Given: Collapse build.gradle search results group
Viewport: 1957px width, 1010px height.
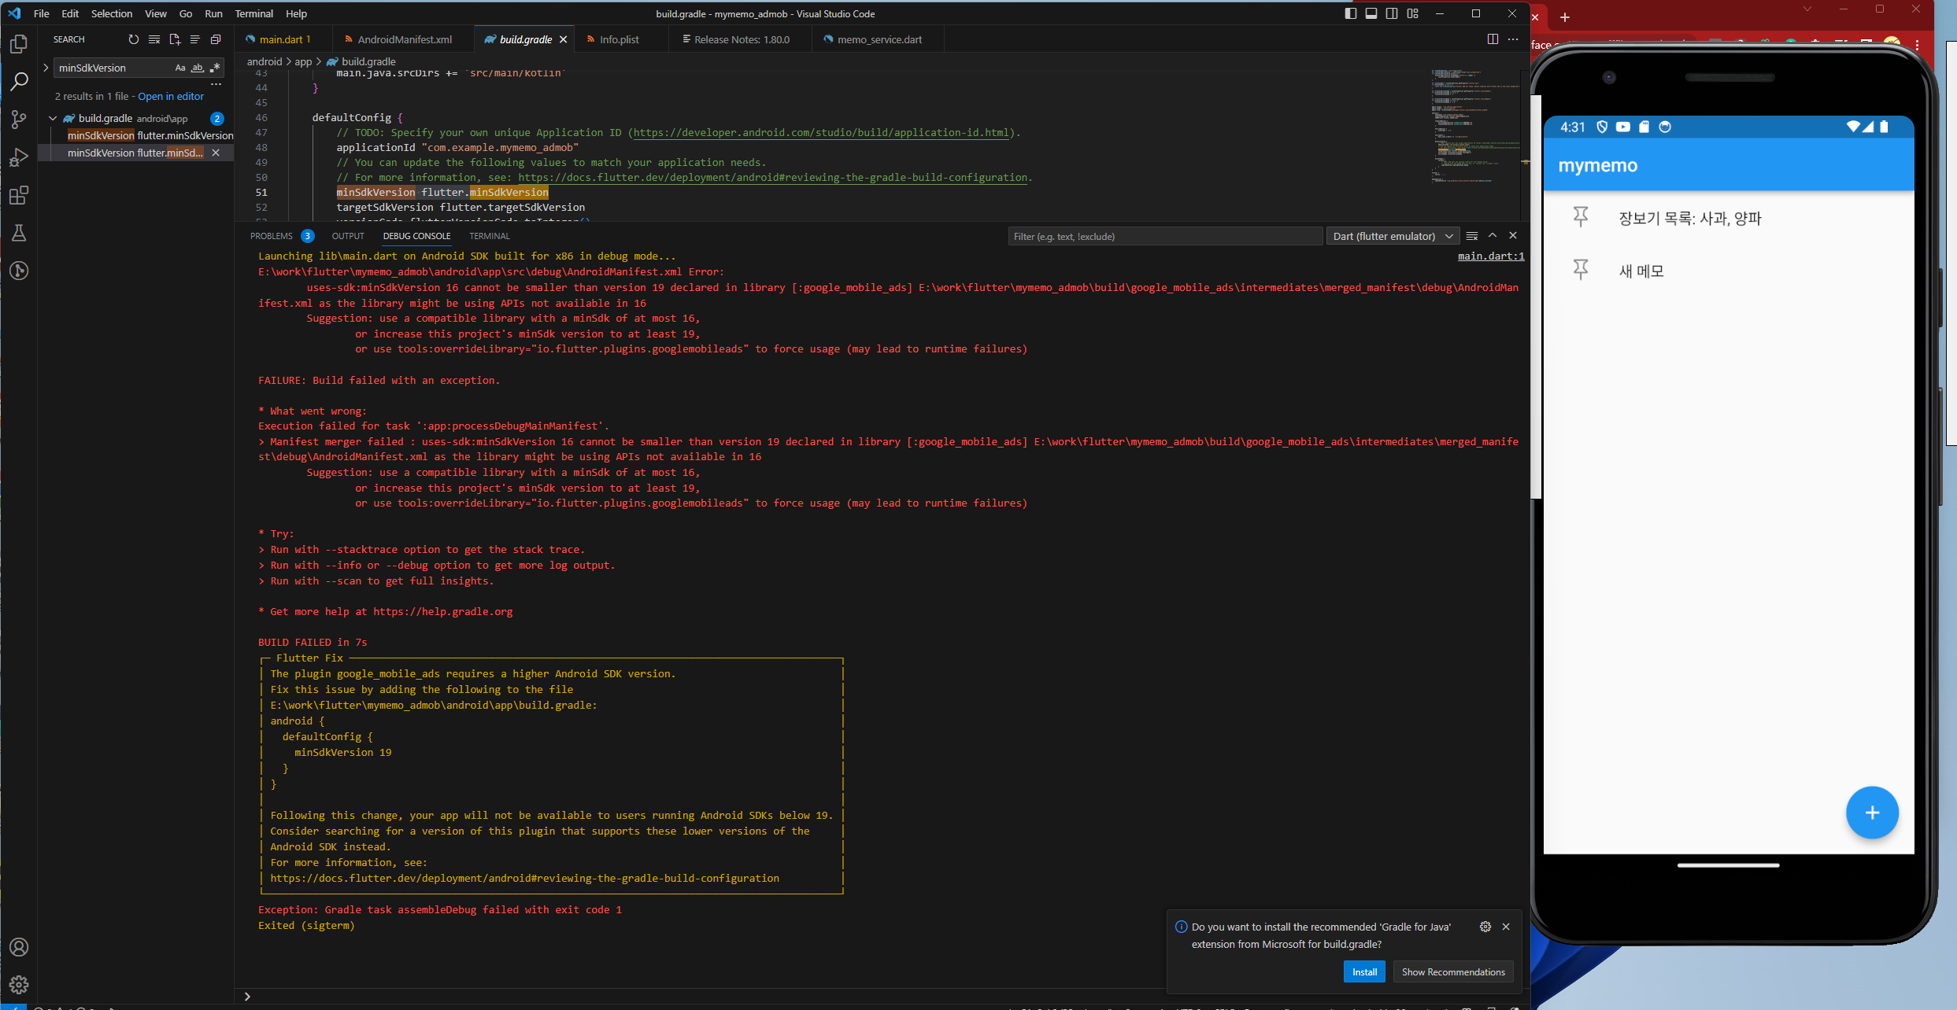Looking at the screenshot, I should coord(52,118).
